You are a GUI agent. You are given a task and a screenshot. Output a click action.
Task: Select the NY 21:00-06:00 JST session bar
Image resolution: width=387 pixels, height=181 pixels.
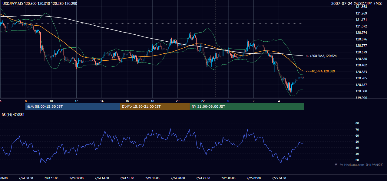(247, 106)
